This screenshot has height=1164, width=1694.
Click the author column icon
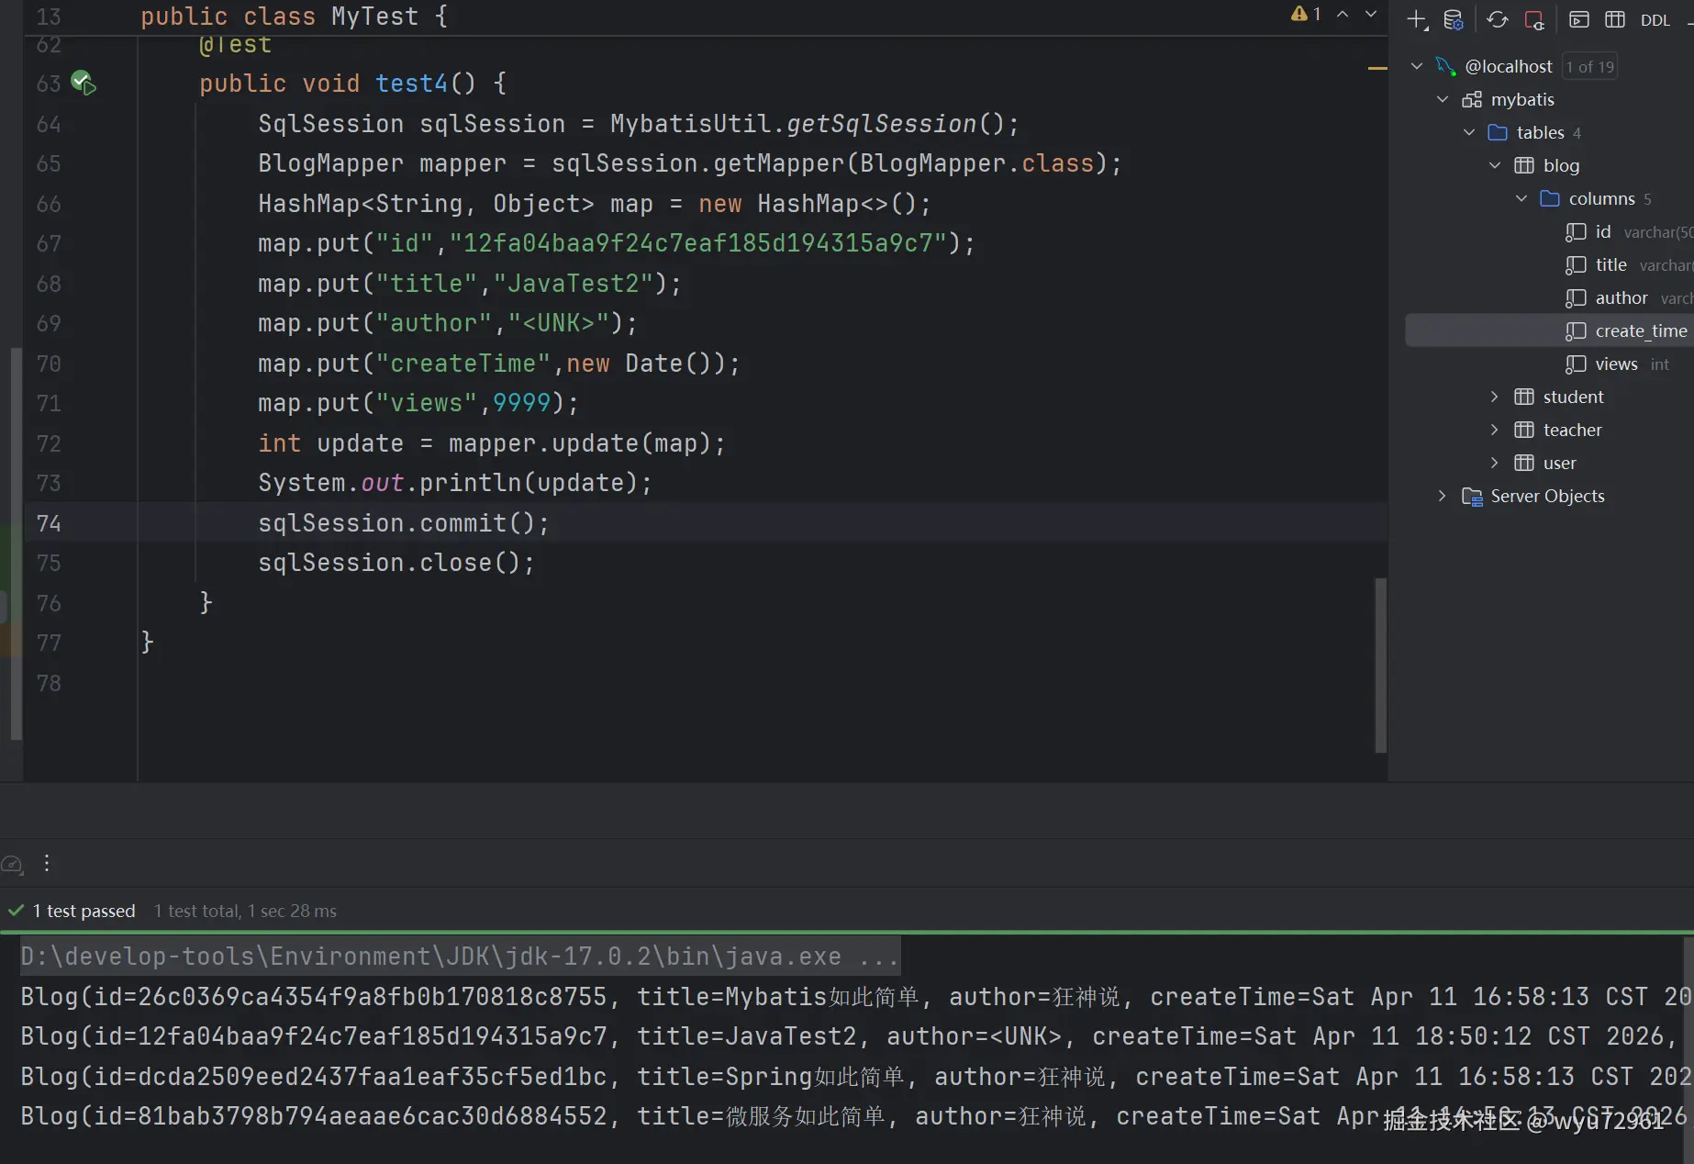(x=1576, y=298)
